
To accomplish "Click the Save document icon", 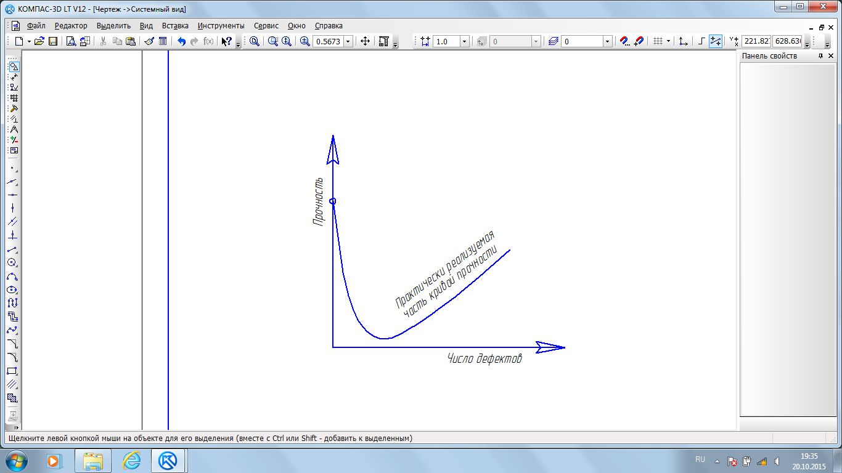I will coord(53,41).
